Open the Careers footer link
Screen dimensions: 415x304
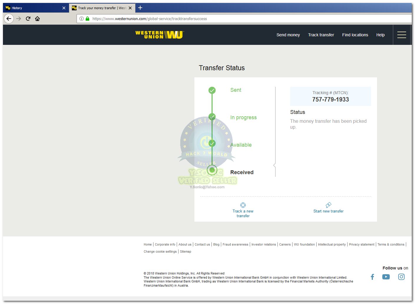[x=285, y=244]
